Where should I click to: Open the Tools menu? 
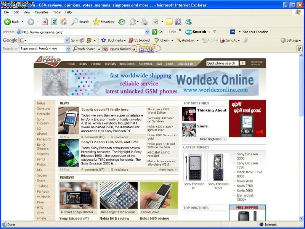(57, 12)
